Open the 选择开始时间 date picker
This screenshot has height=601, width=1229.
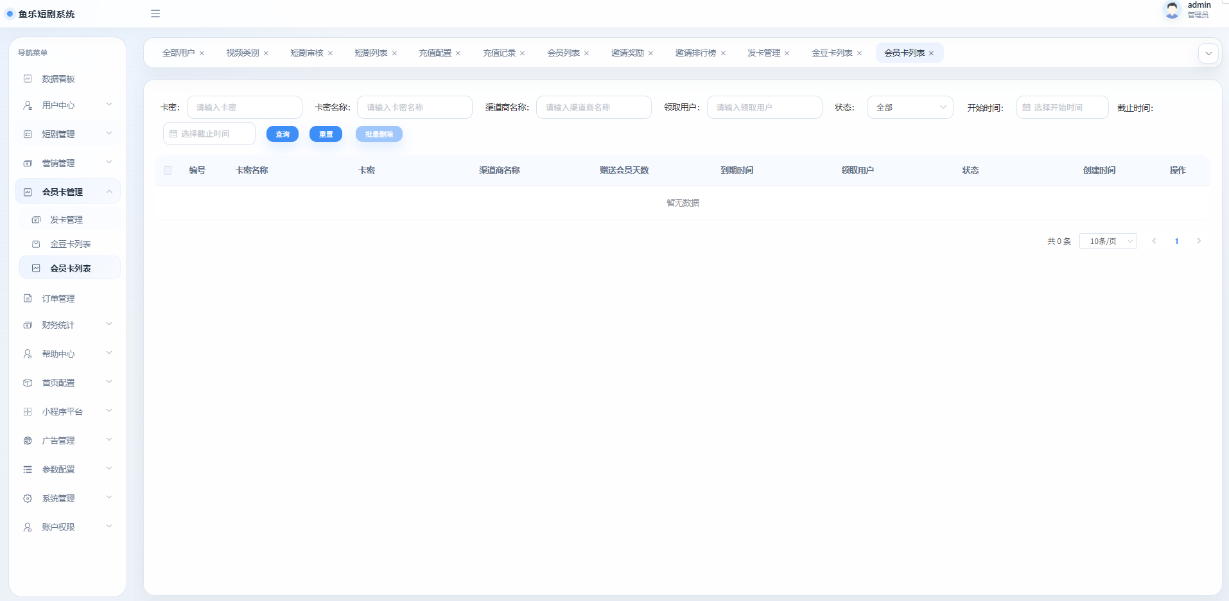coord(1063,107)
